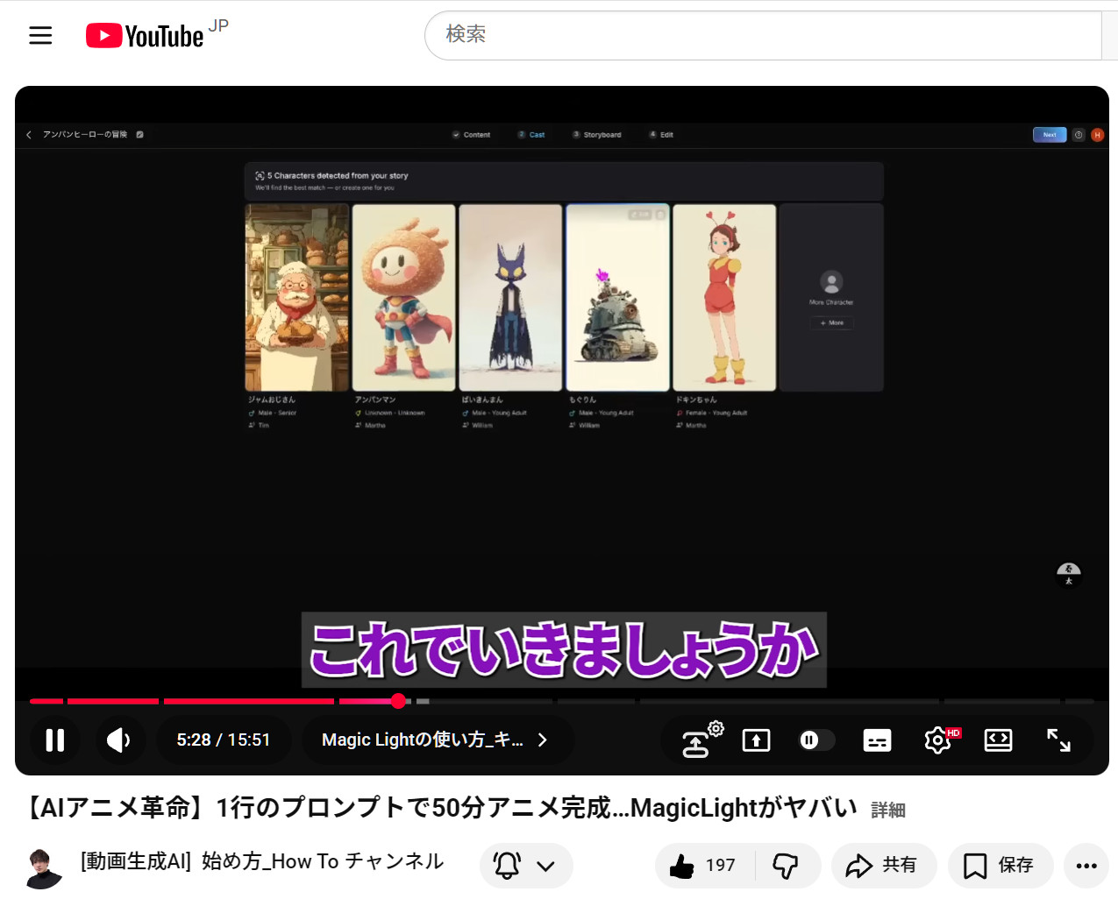Open the YouTube hamburger guide menu

point(40,35)
